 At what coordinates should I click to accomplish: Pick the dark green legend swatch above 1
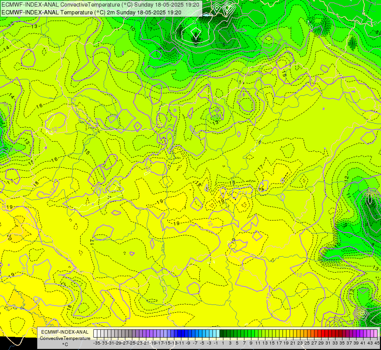click(x=221, y=334)
